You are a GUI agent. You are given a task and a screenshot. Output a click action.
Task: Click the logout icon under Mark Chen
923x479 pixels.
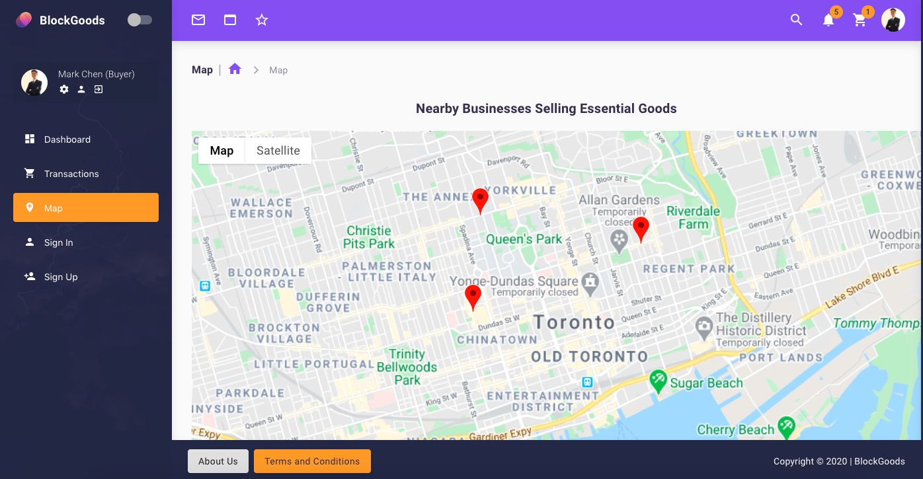pos(99,89)
